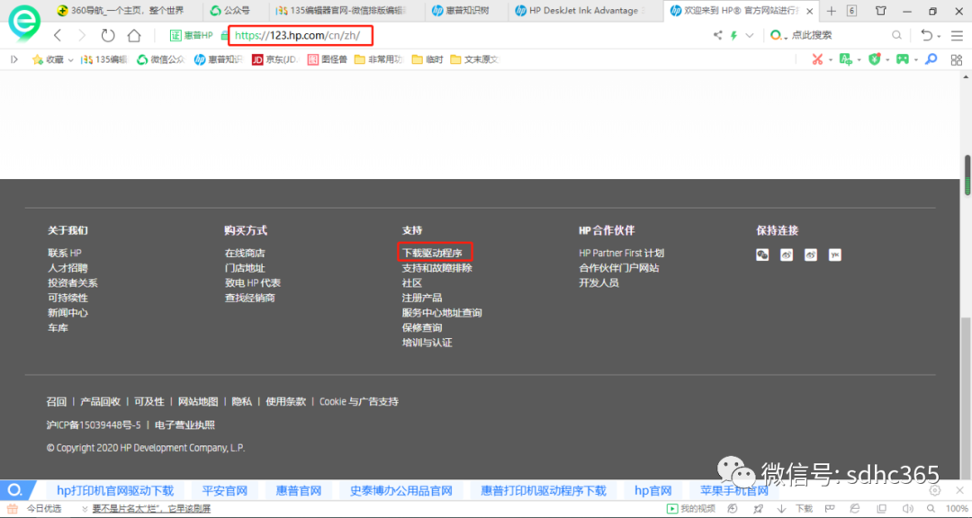Close the 欢迎来到 HP tab
Viewport: 972px width, 518px height.
tap(810, 11)
